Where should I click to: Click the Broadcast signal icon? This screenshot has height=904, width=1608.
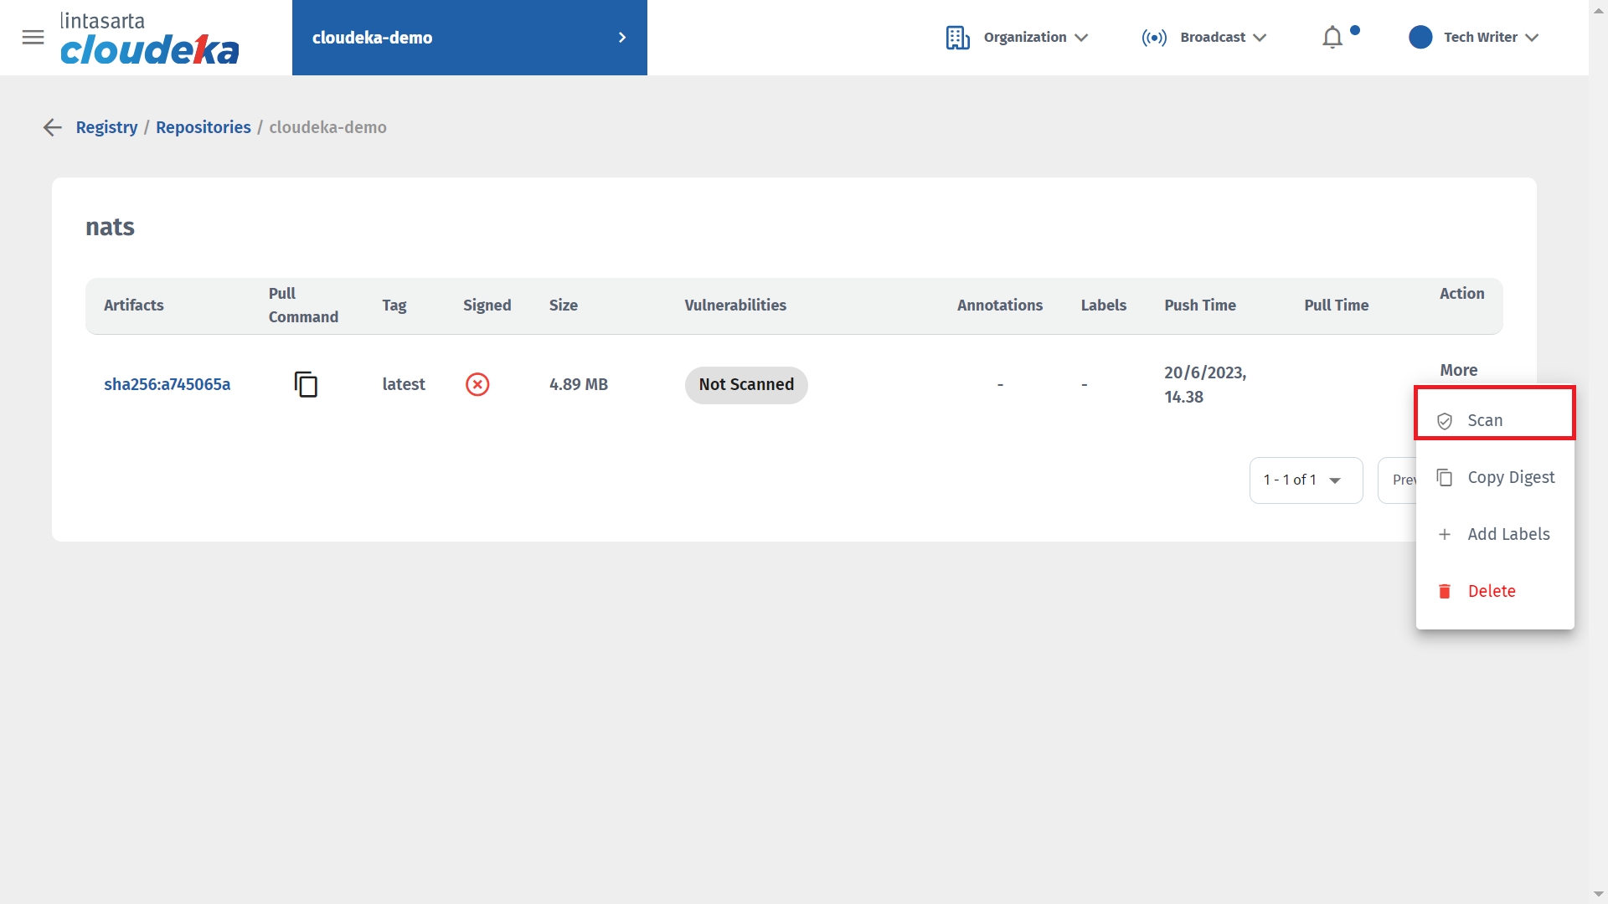pos(1154,38)
